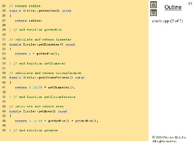The width and height of the screenshot is (194, 145).
Task: Click the opening brace on line 26
Action: [x=10, y=15]
